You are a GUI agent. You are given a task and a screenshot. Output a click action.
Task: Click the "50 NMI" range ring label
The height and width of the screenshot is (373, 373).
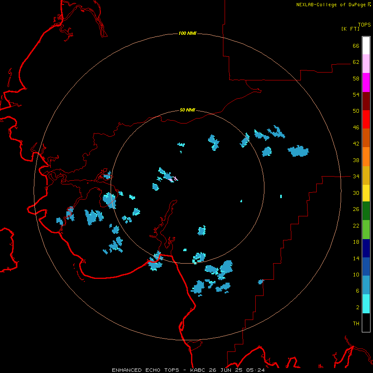click(x=187, y=110)
